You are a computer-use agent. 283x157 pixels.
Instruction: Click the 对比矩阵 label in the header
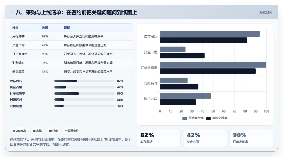click(x=266, y=12)
